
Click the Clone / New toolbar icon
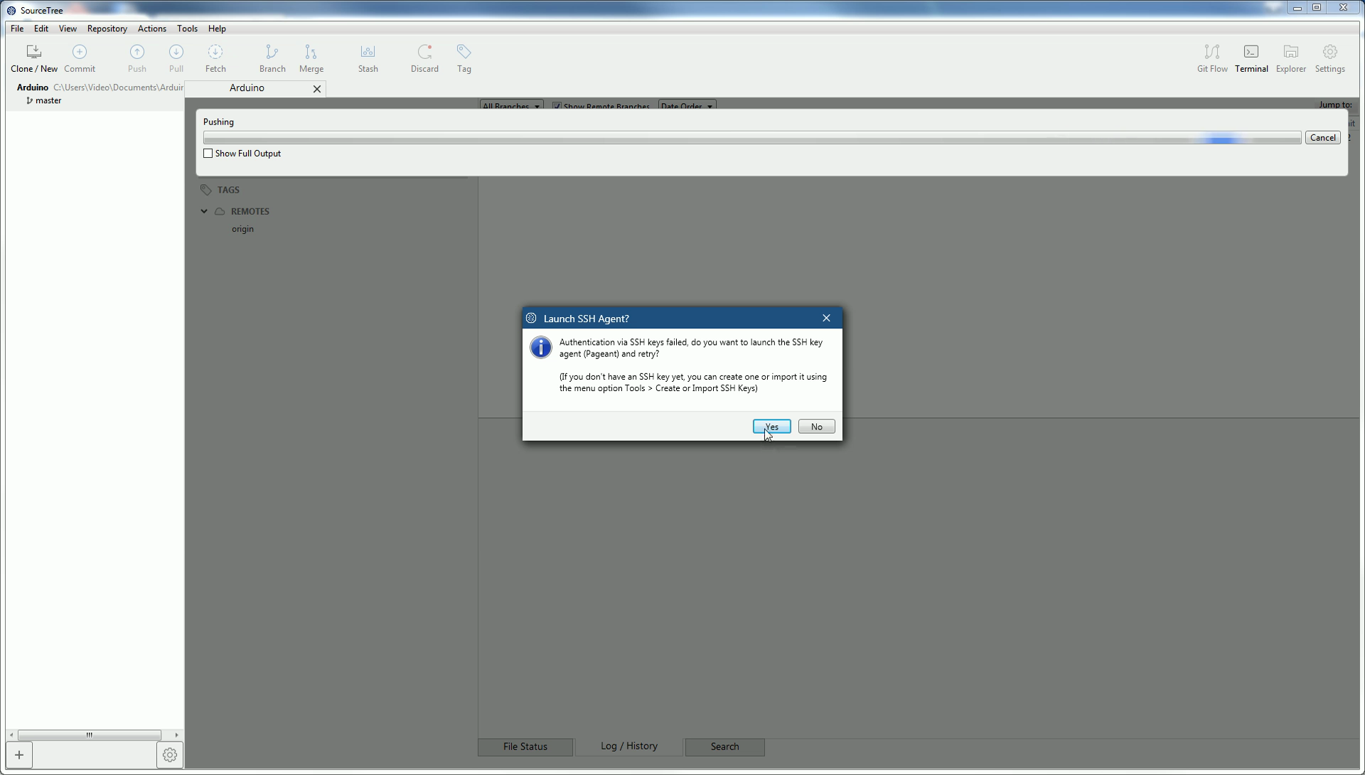[33, 58]
